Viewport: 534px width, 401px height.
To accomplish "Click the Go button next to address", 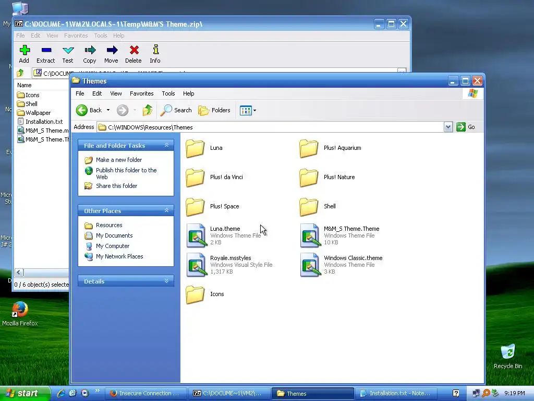I will click(x=466, y=127).
